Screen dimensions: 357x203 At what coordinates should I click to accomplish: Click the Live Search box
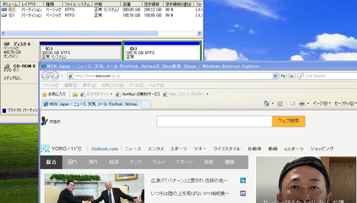coord(330,76)
